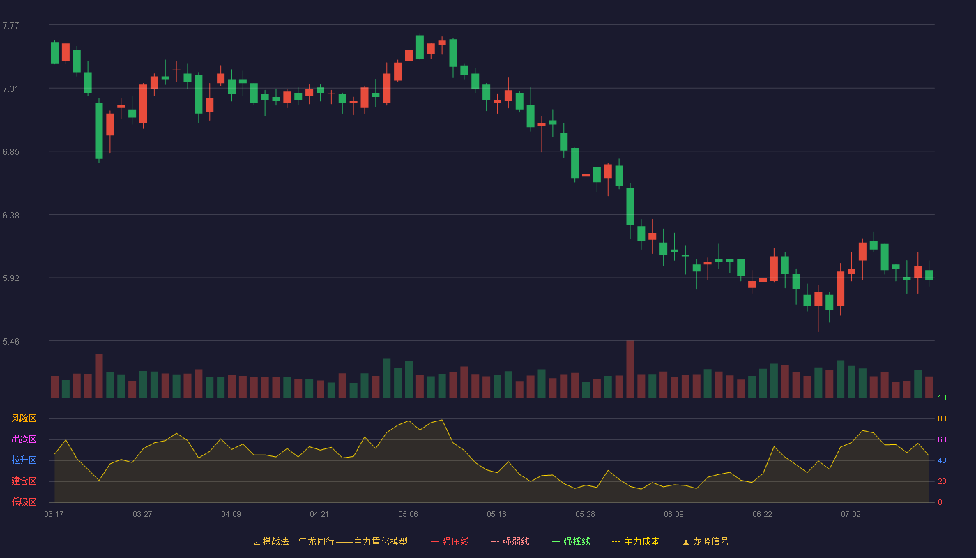Toggle the 强撑线 series label
The height and width of the screenshot is (558, 976).
(x=577, y=541)
